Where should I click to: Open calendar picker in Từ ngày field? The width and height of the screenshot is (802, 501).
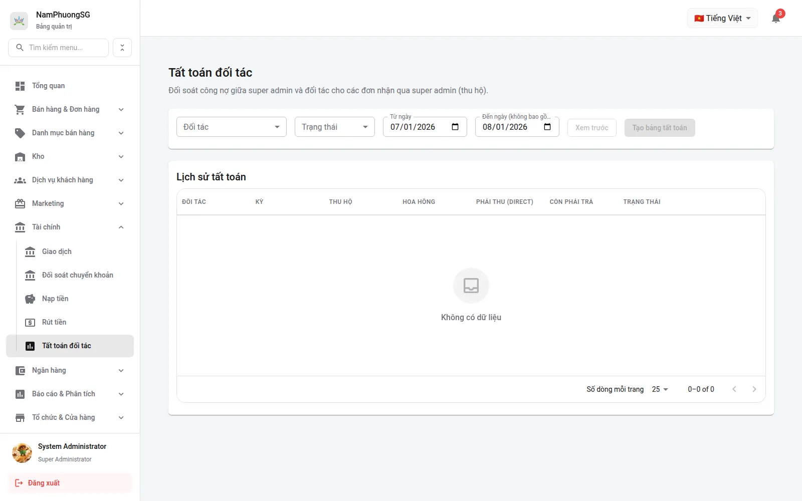[x=455, y=127]
